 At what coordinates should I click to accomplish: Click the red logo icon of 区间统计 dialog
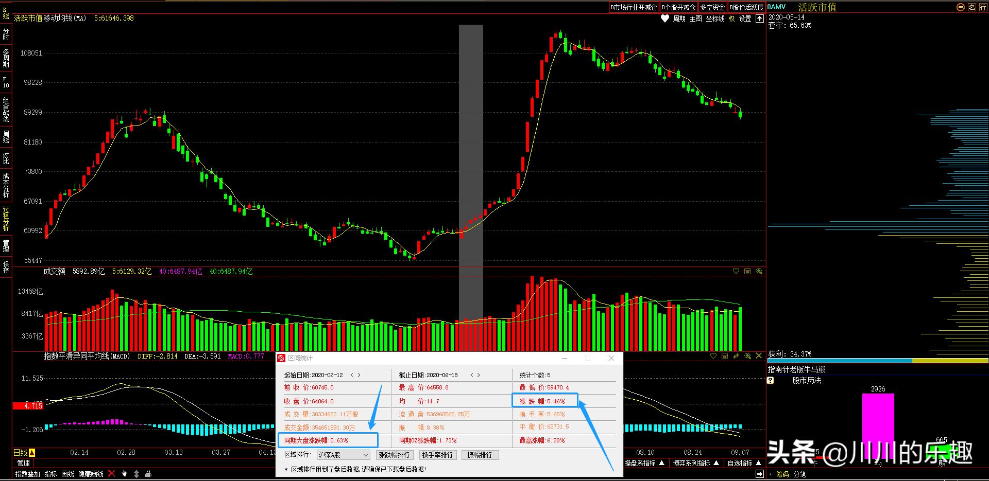281,358
